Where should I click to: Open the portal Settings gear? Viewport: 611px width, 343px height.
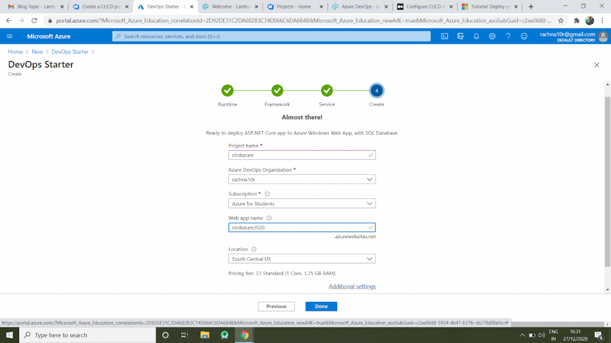[492, 36]
